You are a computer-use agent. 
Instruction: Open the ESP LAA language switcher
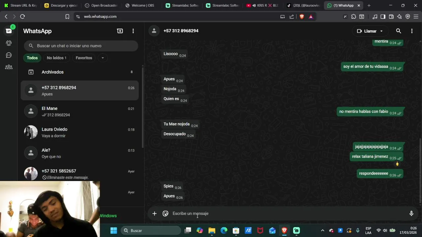368,230
